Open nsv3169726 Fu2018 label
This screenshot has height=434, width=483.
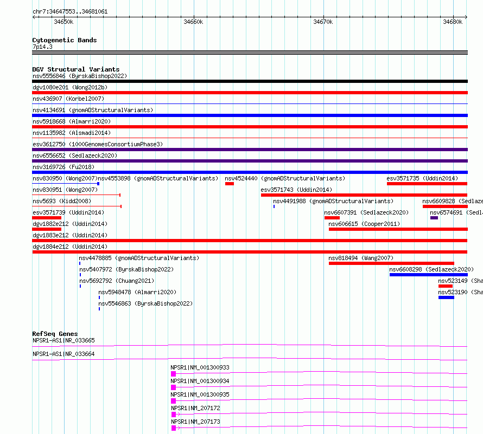point(63,167)
